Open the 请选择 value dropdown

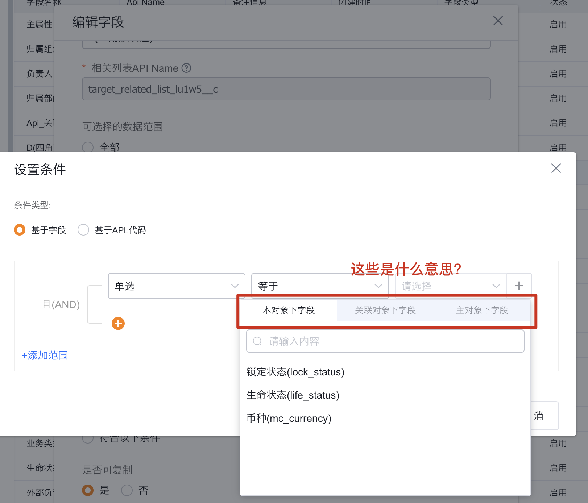pos(450,286)
